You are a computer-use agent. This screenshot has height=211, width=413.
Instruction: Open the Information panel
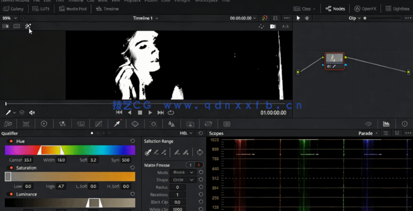[x=404, y=124]
